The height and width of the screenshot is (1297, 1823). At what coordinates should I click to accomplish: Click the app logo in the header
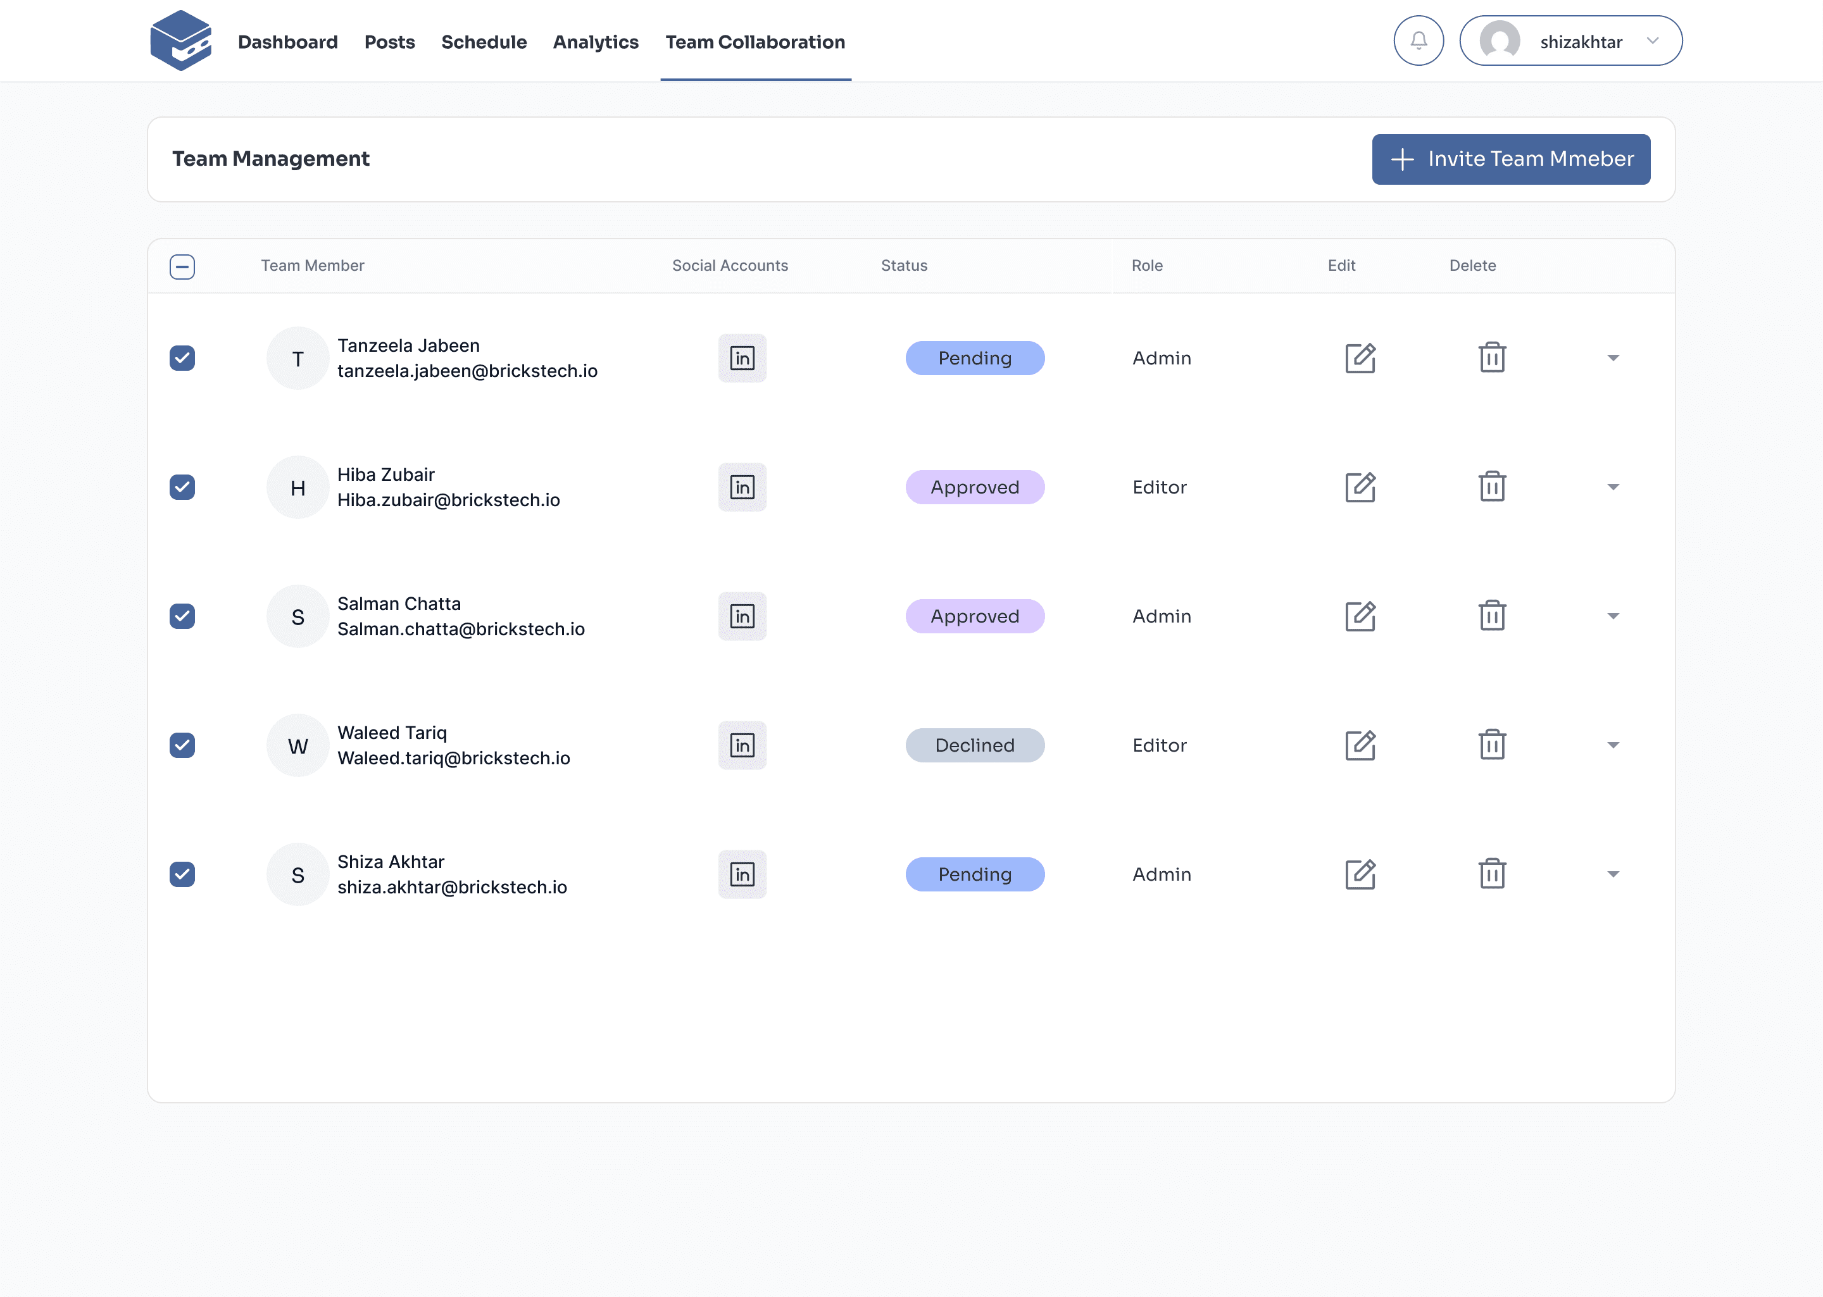pos(180,40)
